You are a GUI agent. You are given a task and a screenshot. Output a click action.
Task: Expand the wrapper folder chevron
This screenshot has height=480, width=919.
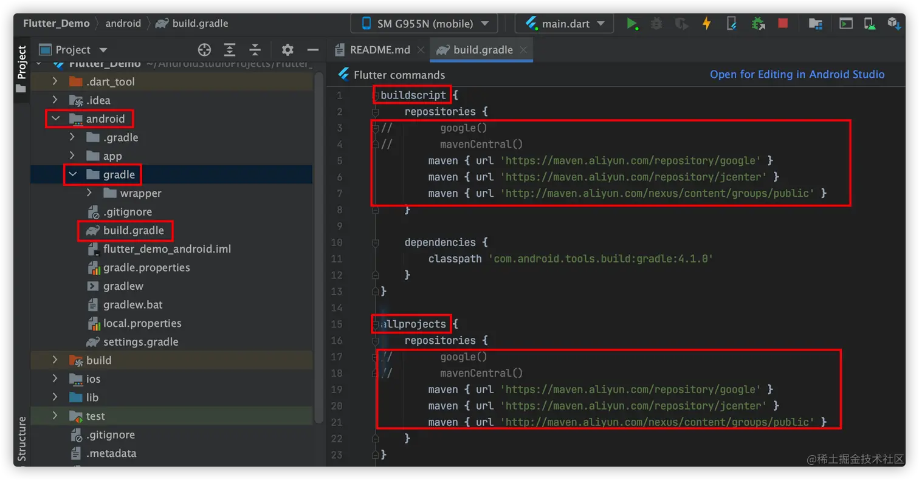tap(89, 193)
